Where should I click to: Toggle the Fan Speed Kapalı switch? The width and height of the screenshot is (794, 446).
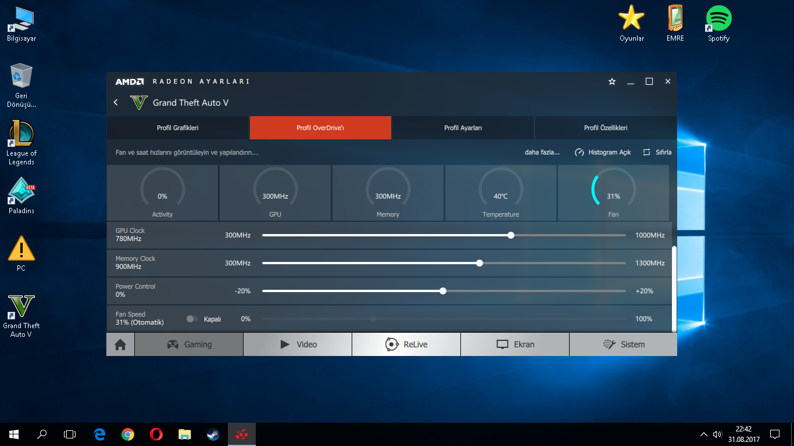[192, 319]
